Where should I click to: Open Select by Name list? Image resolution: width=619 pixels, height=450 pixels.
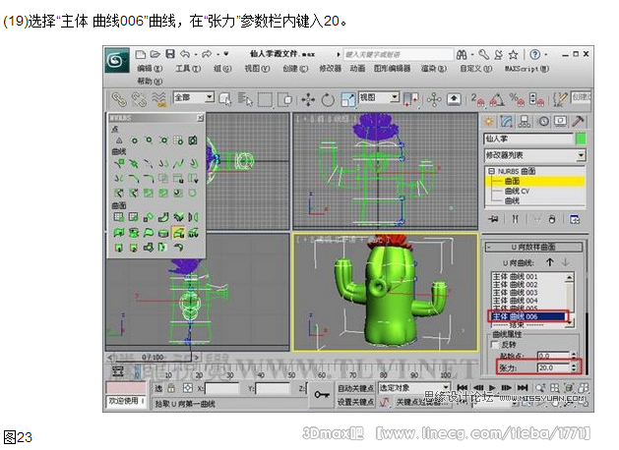[x=245, y=99]
